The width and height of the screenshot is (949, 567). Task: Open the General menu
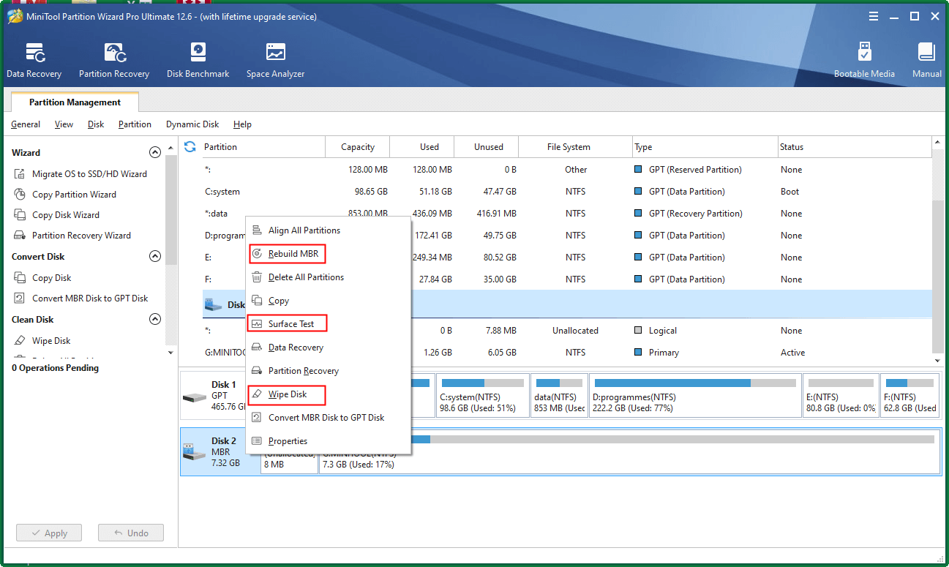[26, 124]
